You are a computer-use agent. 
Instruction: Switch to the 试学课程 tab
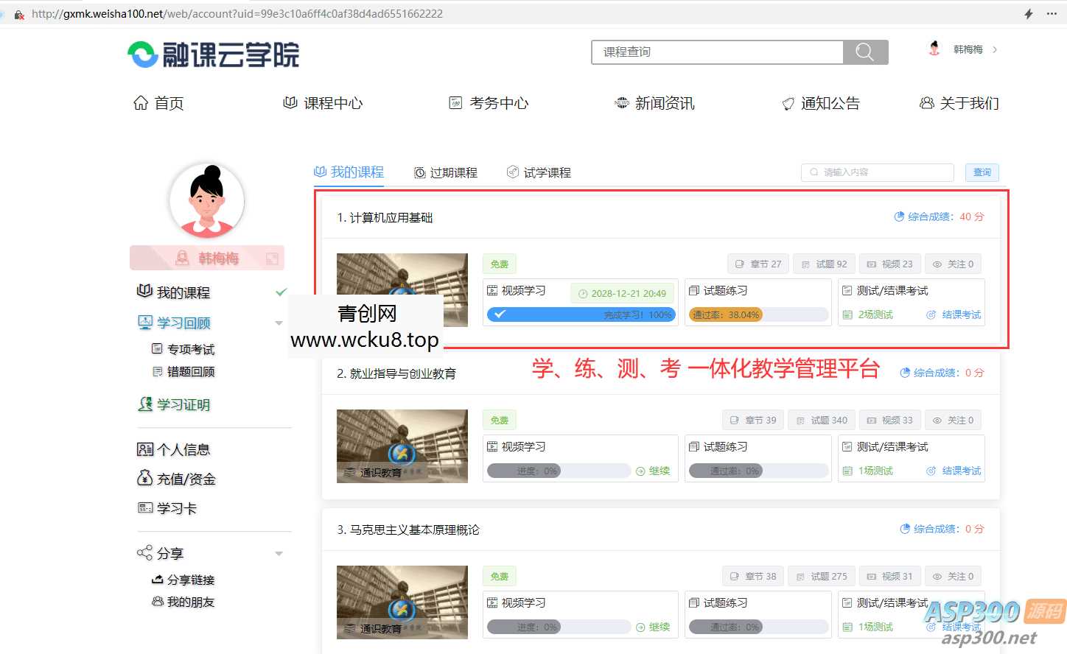click(539, 172)
